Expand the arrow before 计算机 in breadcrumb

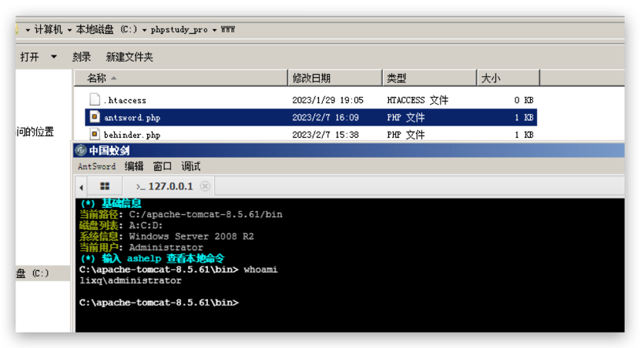tap(28, 30)
